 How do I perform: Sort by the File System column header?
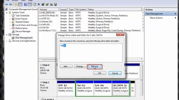(x=81, y=9)
